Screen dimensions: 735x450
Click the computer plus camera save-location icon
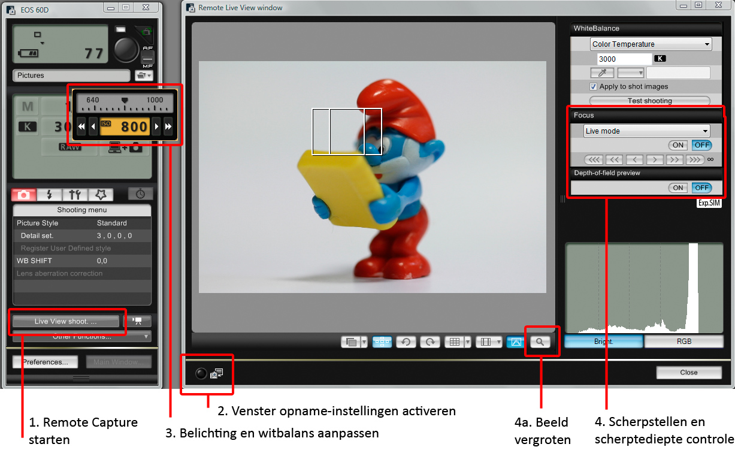(x=126, y=146)
